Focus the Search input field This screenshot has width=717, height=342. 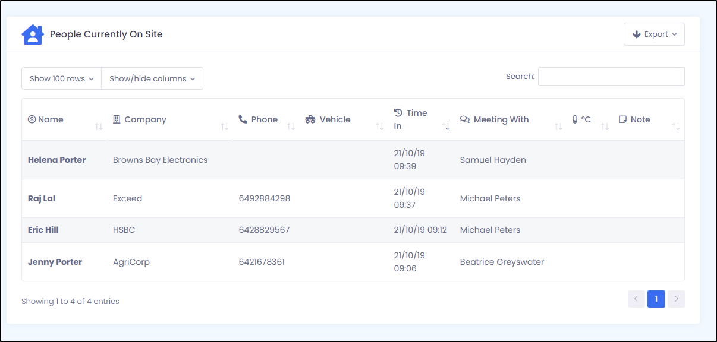(x=611, y=77)
